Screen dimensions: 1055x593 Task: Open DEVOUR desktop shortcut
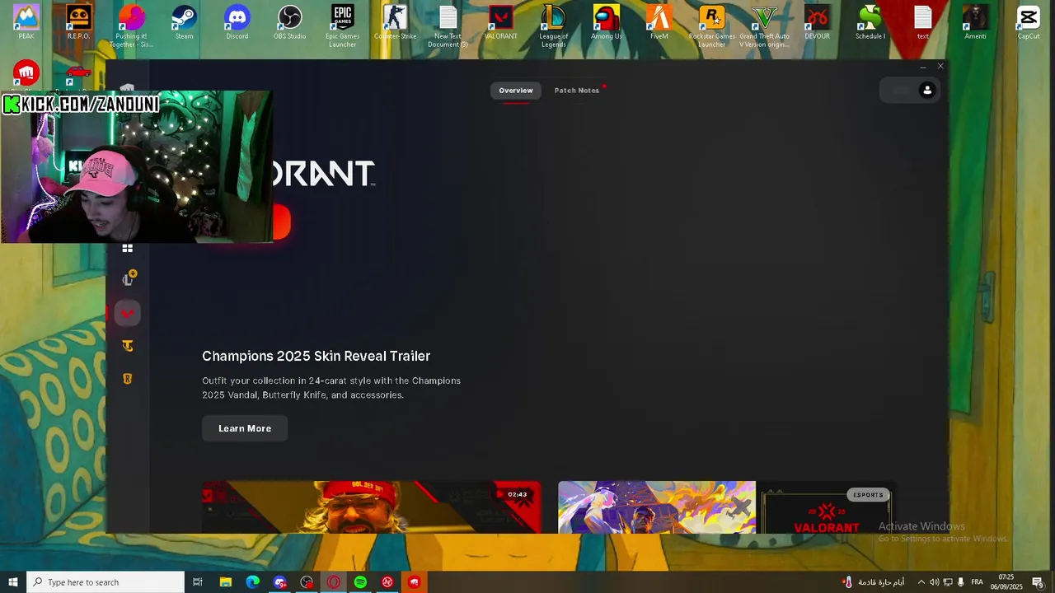click(x=818, y=22)
